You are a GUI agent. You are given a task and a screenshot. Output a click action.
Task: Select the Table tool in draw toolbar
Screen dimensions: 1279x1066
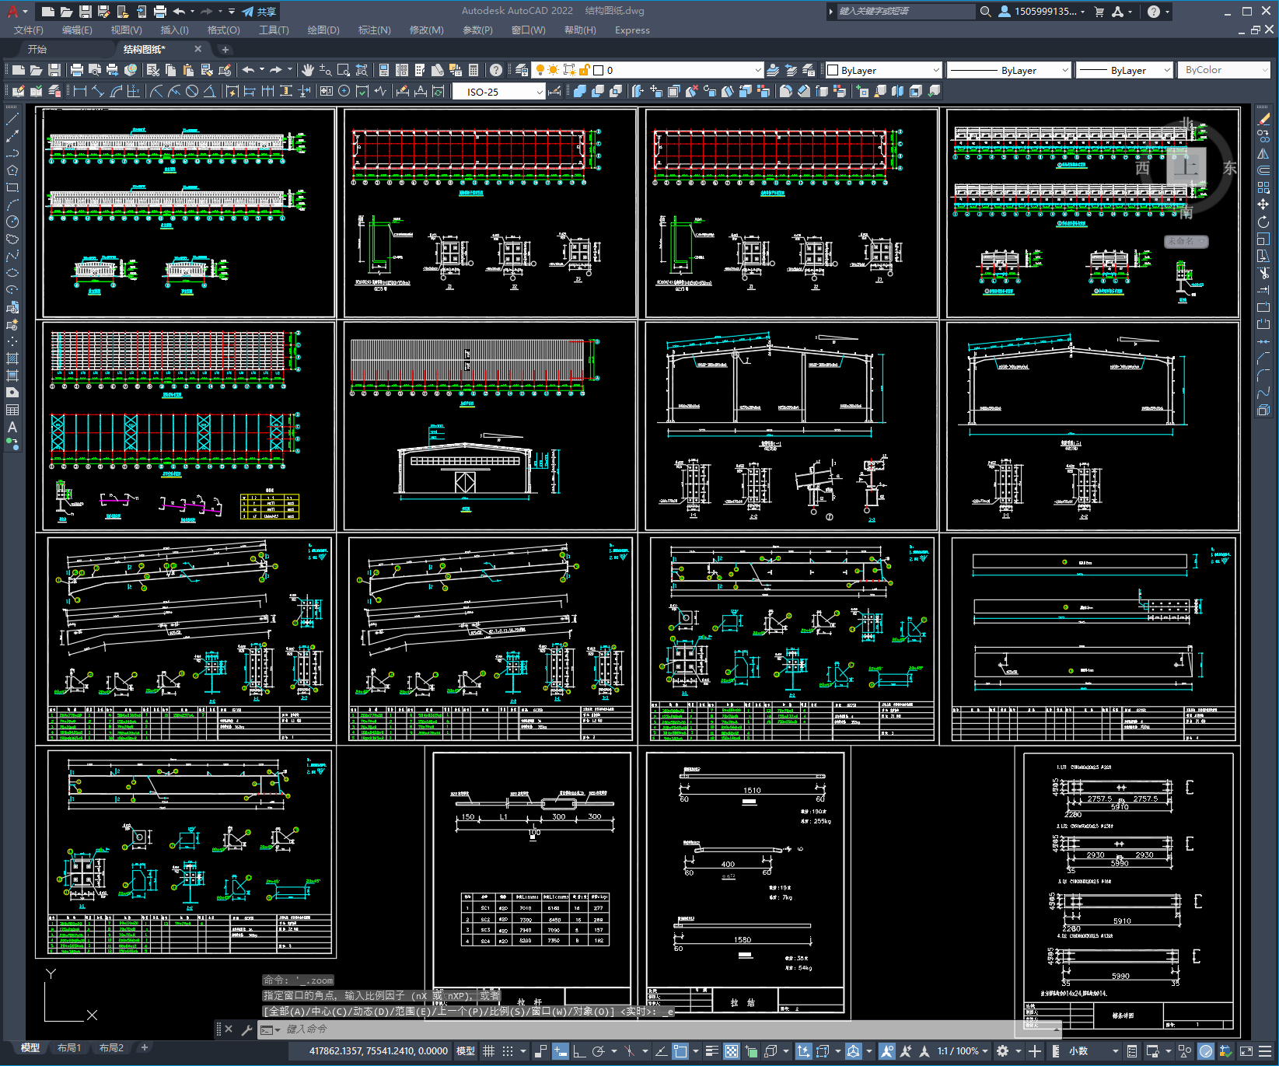(x=12, y=410)
